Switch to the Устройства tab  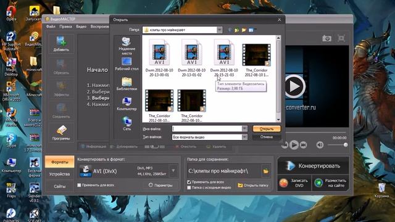59,174
